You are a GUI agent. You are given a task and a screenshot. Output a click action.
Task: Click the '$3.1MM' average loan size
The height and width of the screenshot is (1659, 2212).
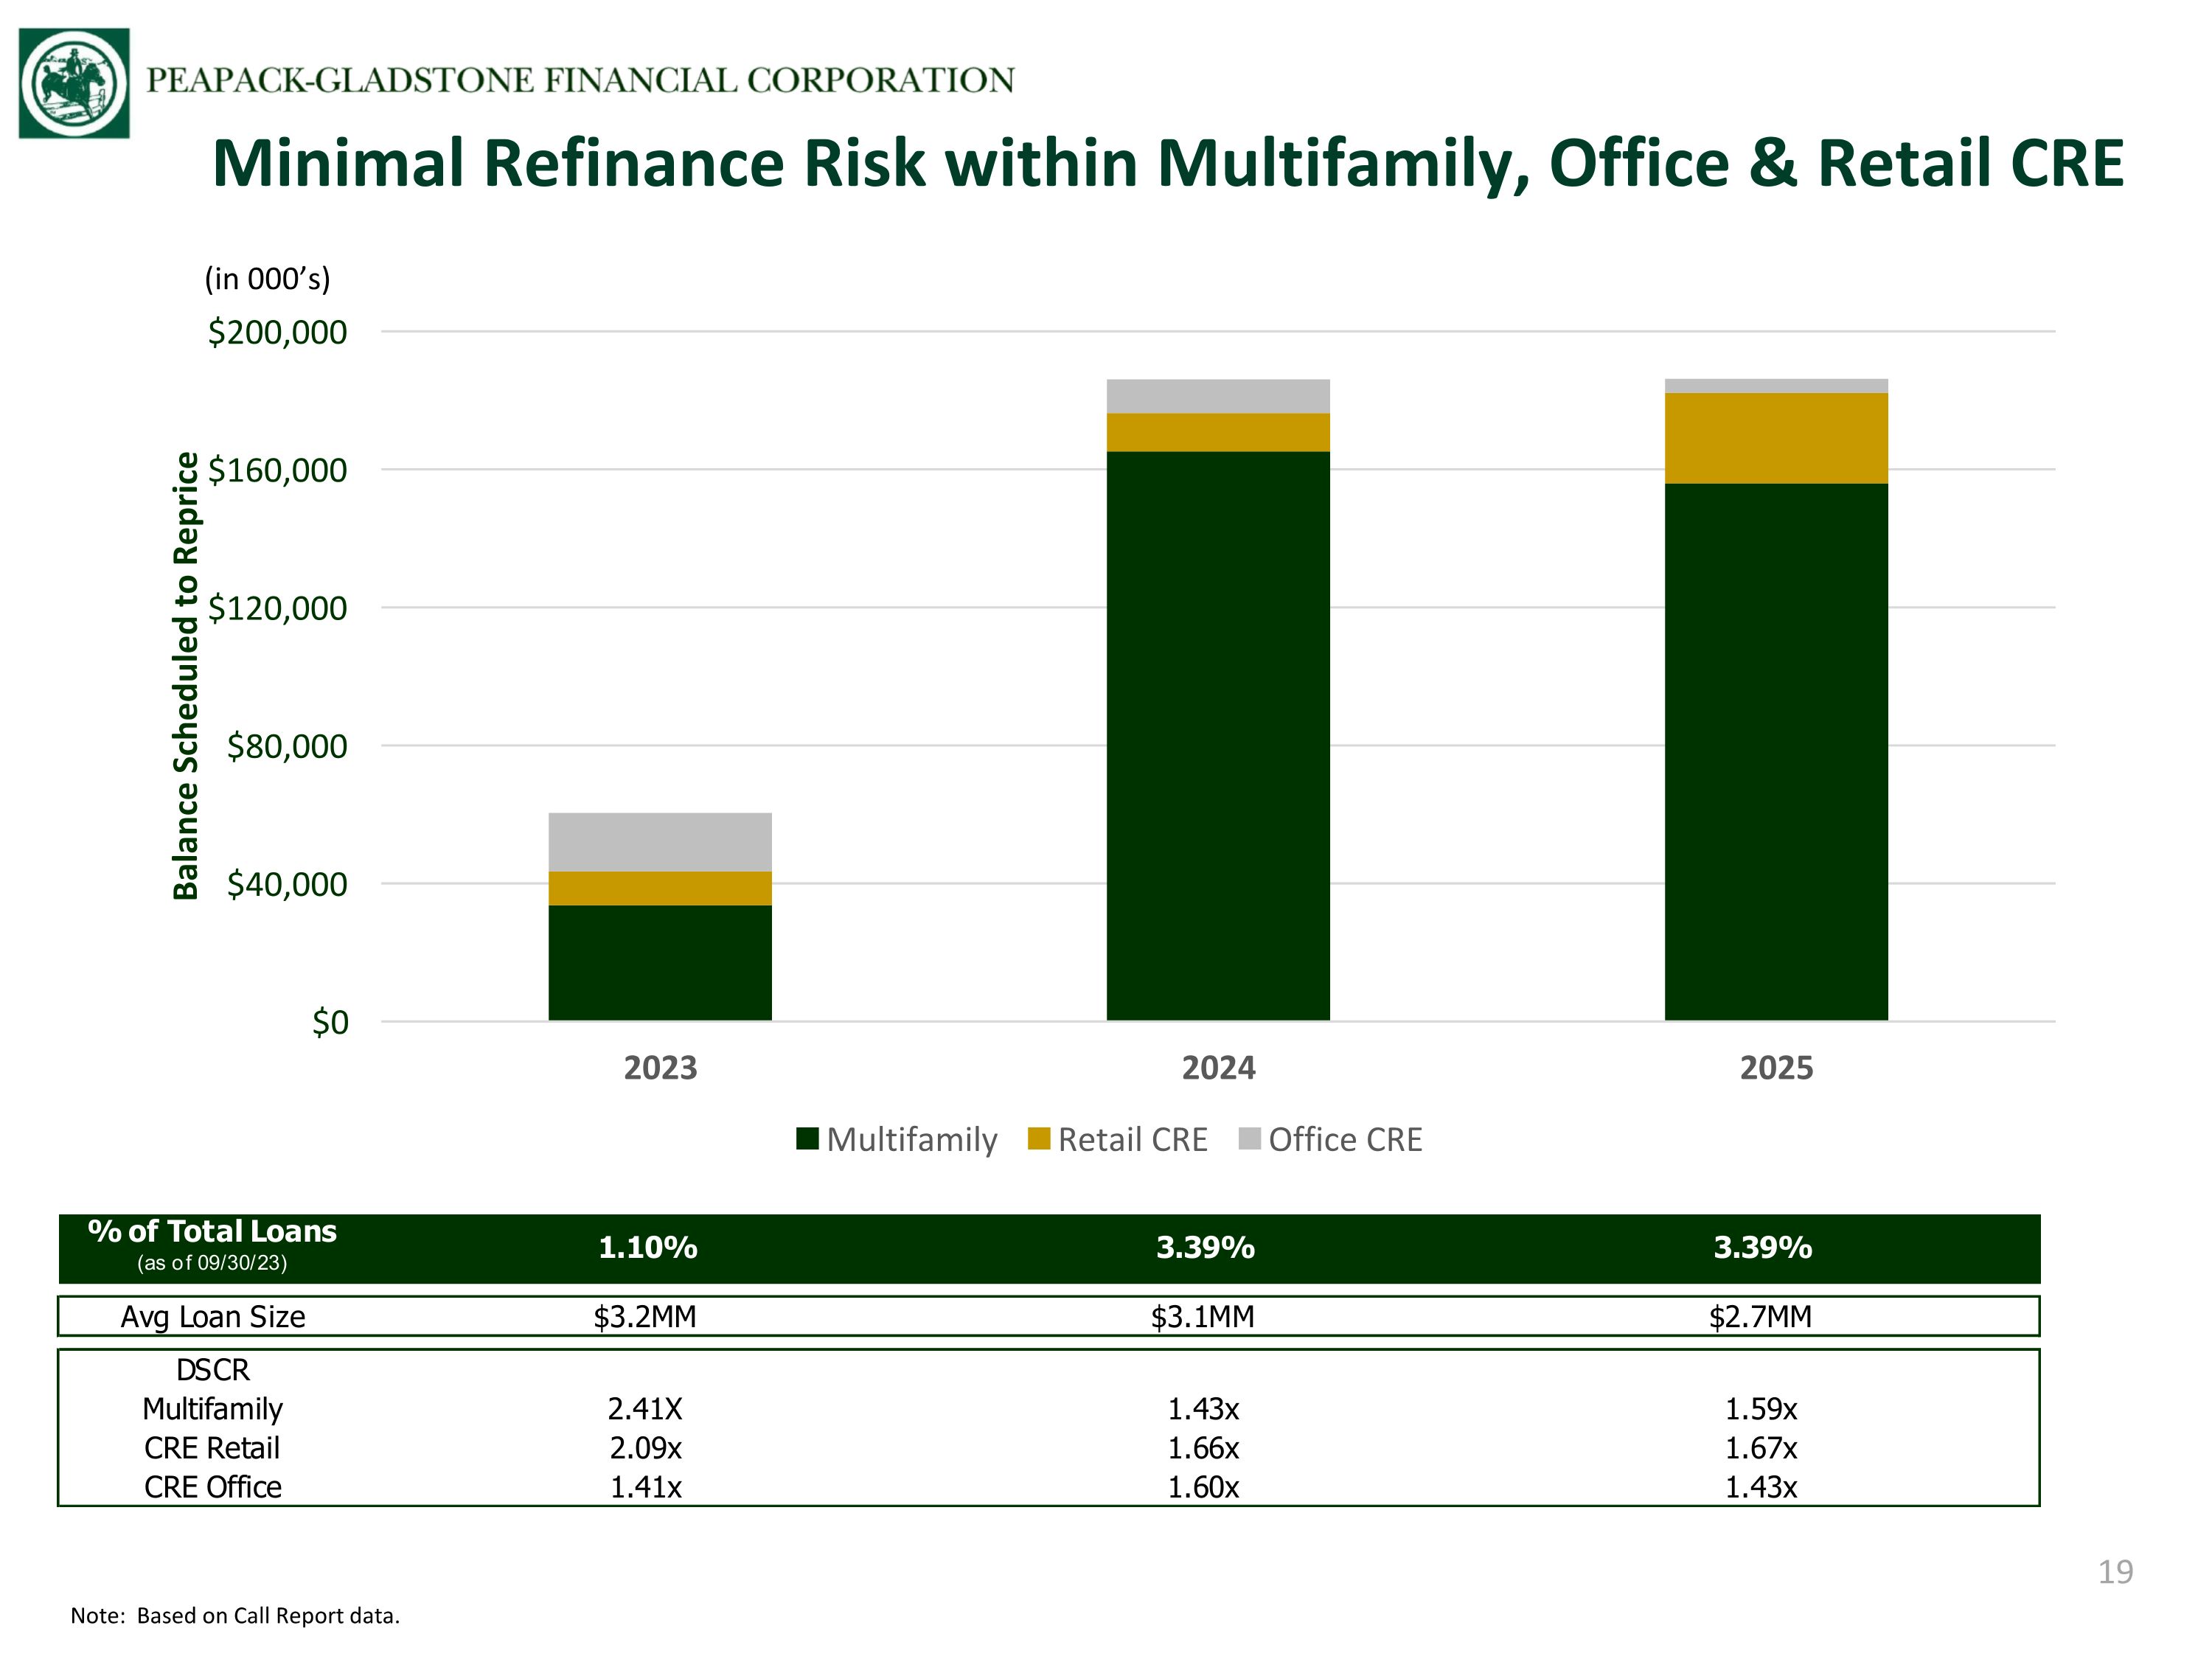1203,1317
